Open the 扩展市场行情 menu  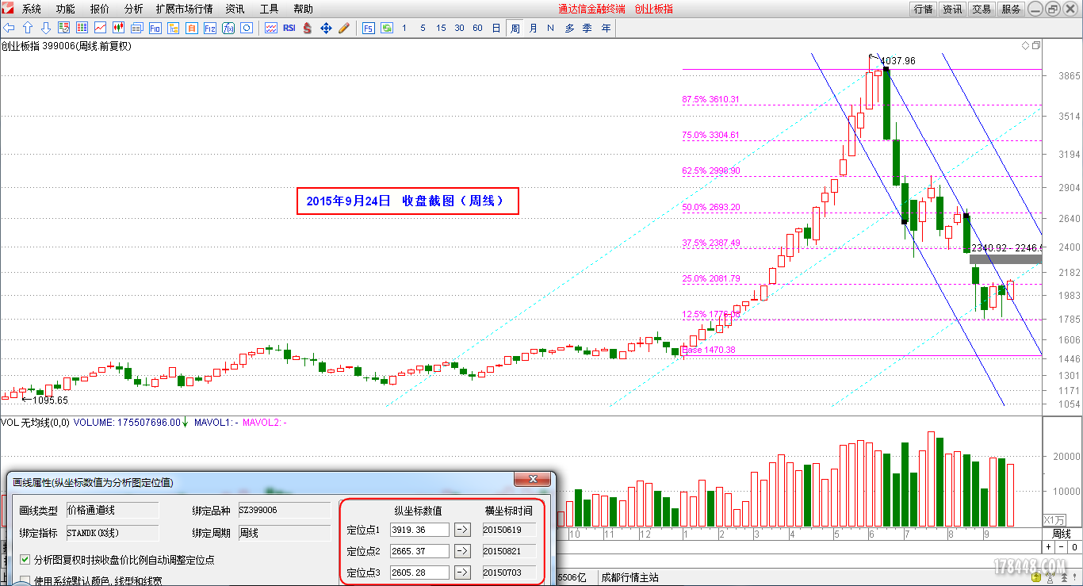click(185, 10)
